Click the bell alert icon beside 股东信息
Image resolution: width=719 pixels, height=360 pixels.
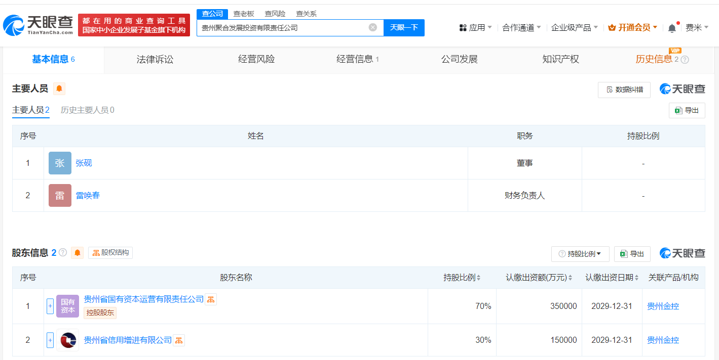click(x=77, y=253)
